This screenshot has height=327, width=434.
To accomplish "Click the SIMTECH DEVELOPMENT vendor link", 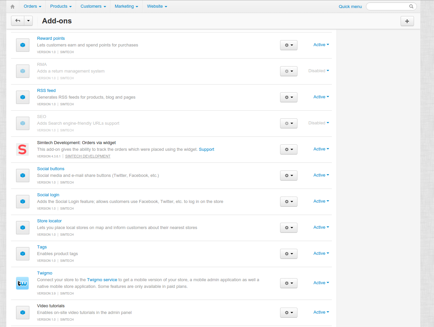I will [x=88, y=156].
